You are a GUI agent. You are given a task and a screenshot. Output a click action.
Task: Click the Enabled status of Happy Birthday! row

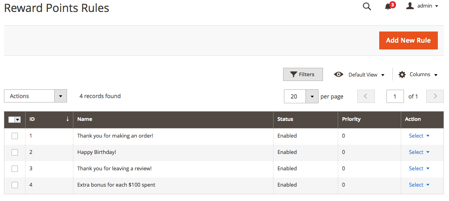pos(287,152)
